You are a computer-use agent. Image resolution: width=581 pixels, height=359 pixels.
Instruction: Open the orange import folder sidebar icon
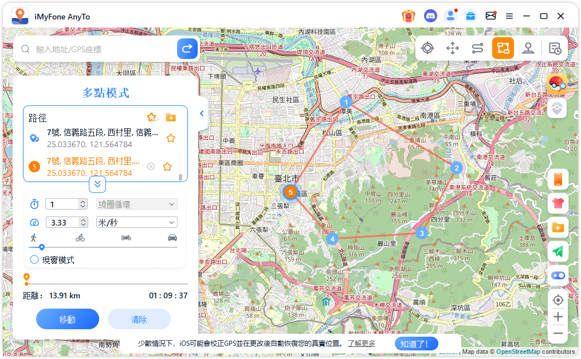558,228
